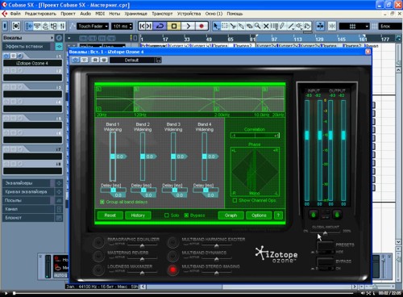
Task: Toggle the Cycle loop button
Action: point(160,26)
